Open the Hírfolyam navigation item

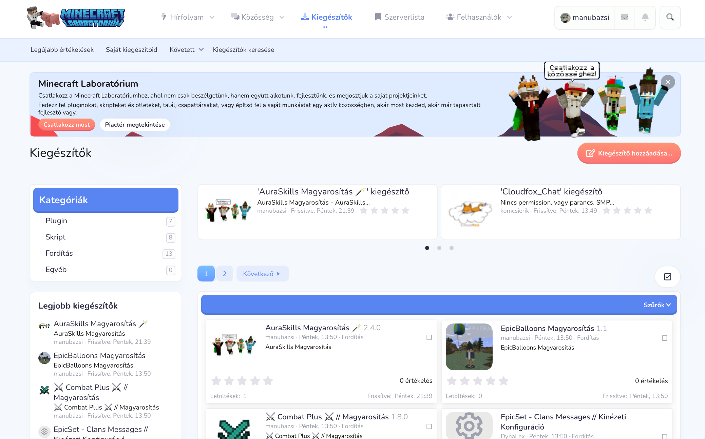(183, 17)
